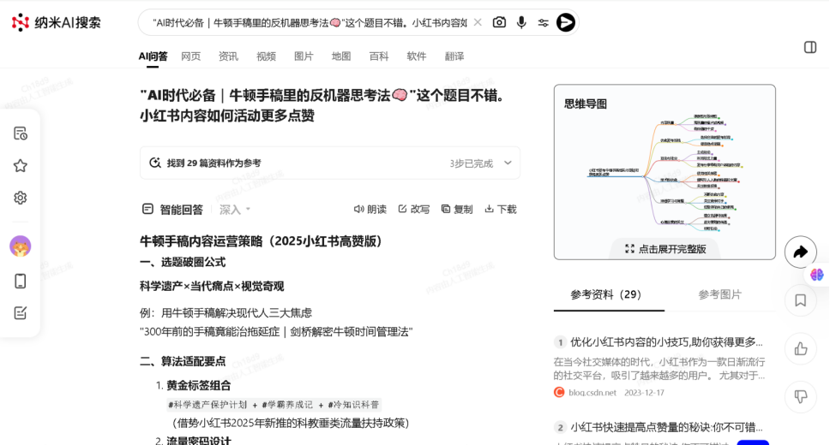830x445 pixels.
Task: Open the history icon in left sidebar
Action: (21, 133)
